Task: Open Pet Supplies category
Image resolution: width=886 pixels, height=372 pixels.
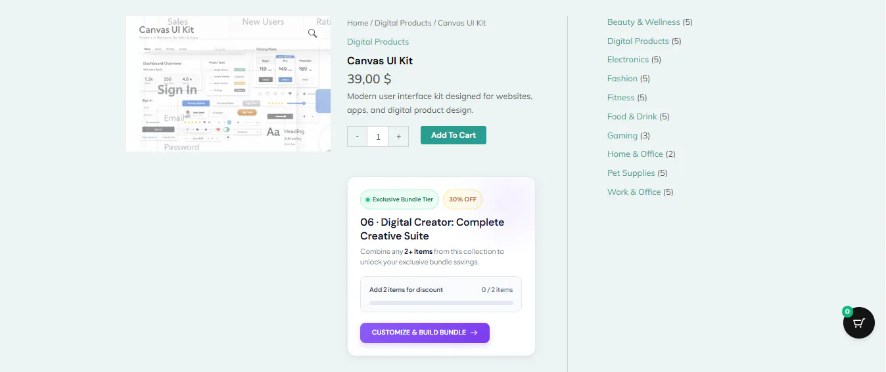Action: (x=631, y=173)
